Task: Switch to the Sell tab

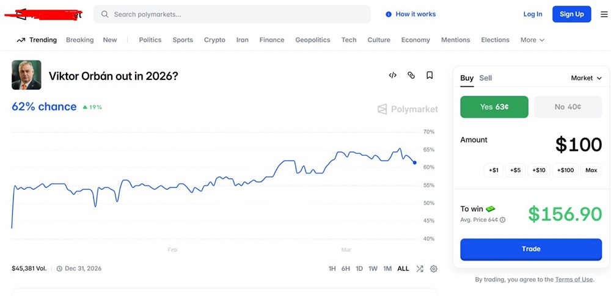Action: [486, 78]
